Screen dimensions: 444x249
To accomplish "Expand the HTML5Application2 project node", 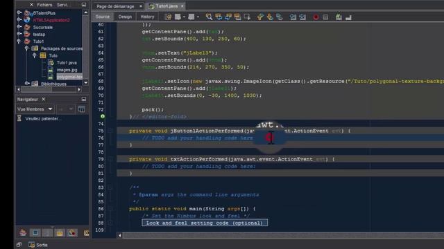I will pos(19,20).
